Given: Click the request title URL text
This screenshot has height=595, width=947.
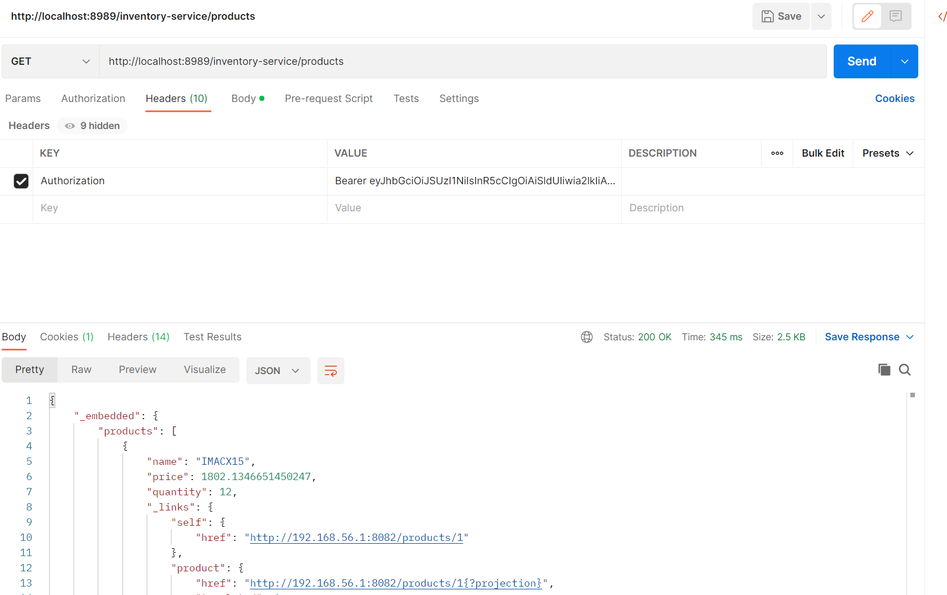Looking at the screenshot, I should point(133,16).
